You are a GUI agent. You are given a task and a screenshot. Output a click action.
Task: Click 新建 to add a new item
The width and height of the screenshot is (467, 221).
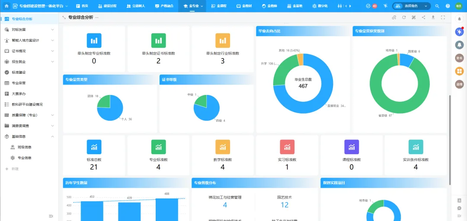15,169
